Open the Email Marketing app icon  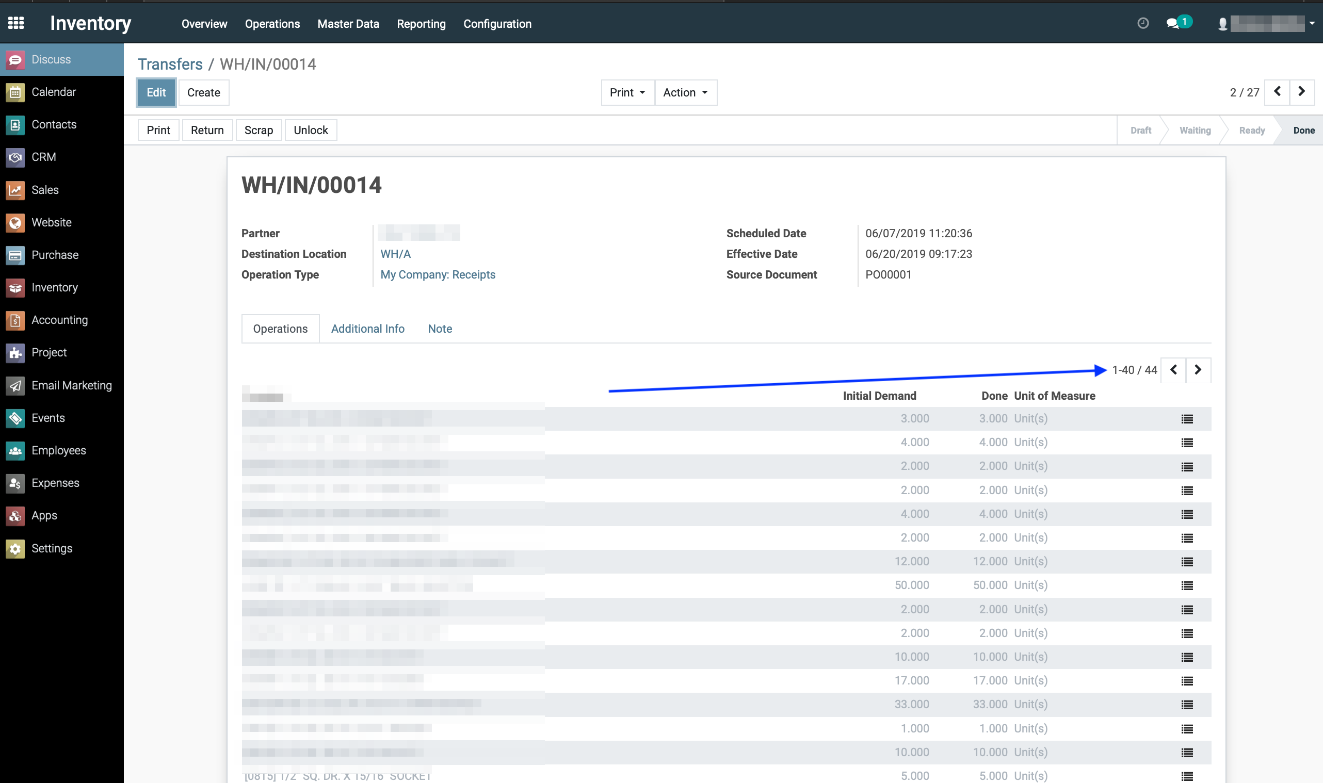15,386
